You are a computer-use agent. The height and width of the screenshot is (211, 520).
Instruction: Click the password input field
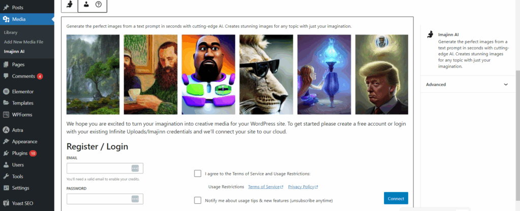105,199
